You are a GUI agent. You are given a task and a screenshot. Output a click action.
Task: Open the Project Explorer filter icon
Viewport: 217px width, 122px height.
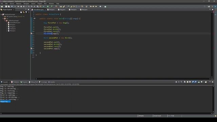26,12
